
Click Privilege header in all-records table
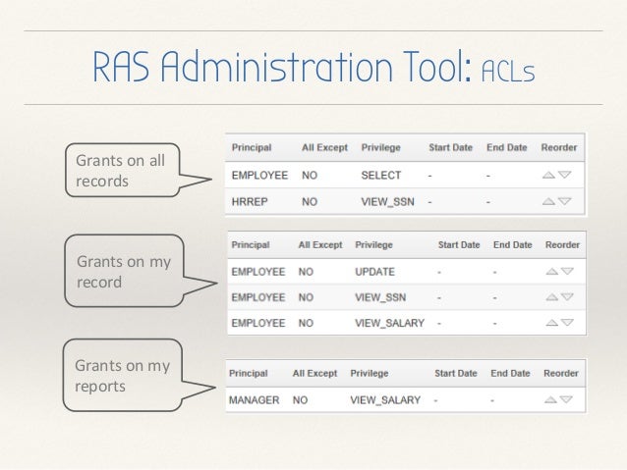(x=380, y=148)
